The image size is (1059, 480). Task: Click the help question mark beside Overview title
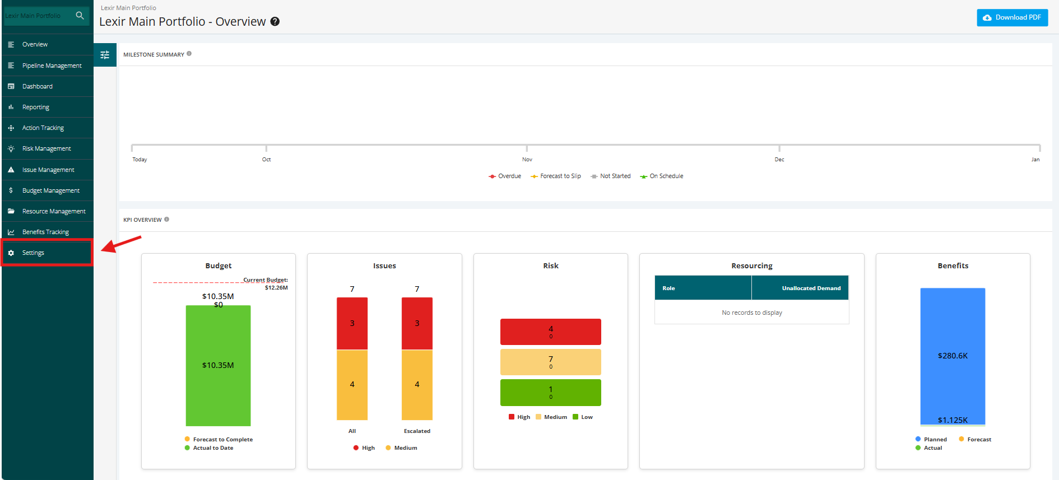[275, 21]
